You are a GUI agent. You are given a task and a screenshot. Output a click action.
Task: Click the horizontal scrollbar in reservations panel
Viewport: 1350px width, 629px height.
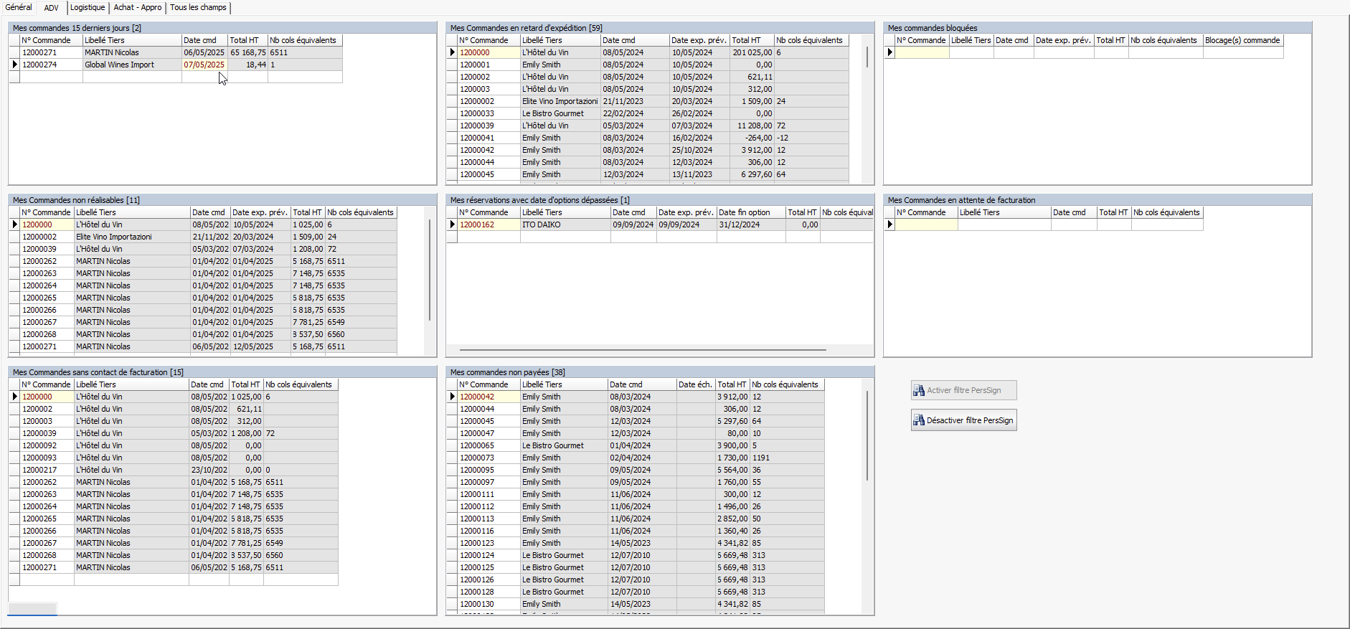point(642,350)
